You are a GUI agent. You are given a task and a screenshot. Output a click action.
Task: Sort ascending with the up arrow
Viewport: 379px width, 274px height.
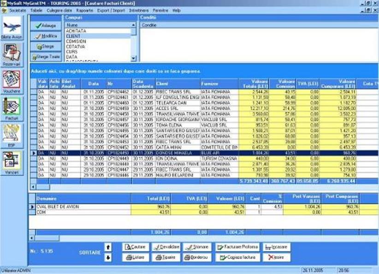[108, 247]
